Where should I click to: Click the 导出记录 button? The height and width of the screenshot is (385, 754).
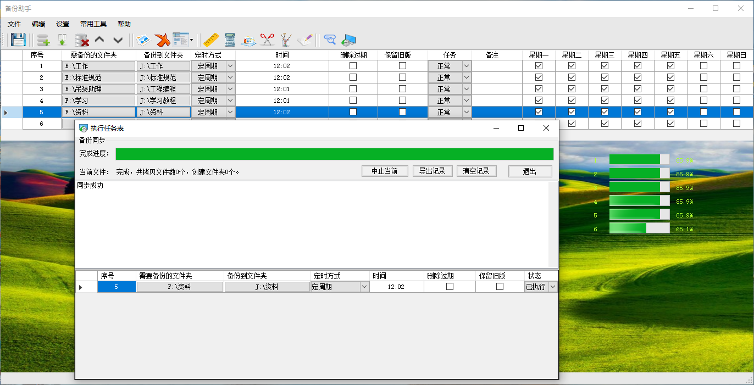[x=432, y=171]
